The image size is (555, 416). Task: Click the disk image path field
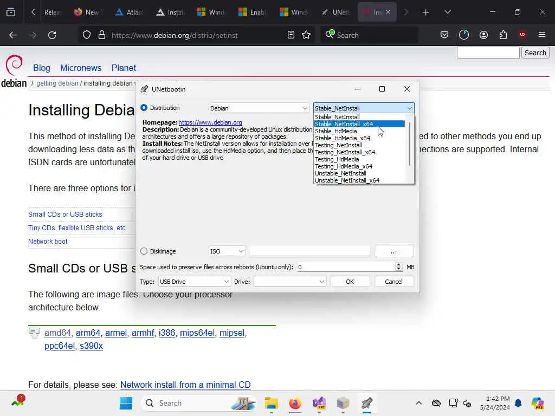(310, 251)
